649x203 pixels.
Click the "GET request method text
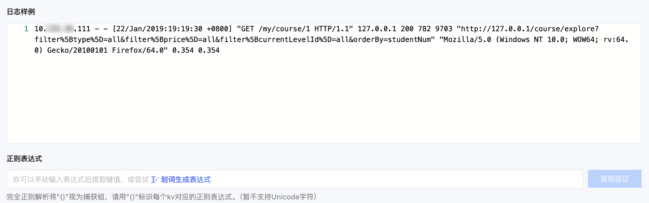point(245,29)
